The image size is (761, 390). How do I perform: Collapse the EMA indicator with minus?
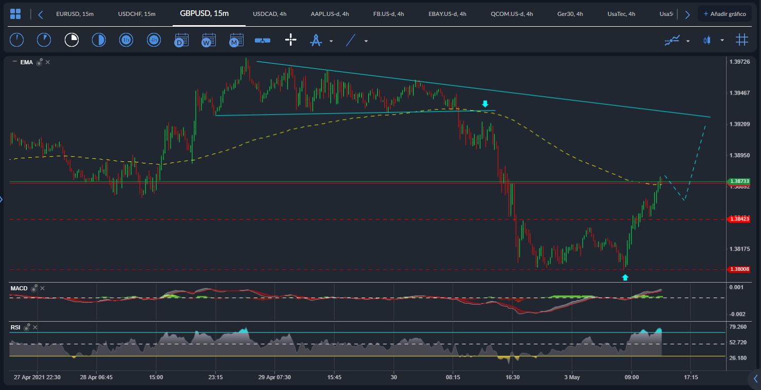pyautogui.click(x=14, y=62)
